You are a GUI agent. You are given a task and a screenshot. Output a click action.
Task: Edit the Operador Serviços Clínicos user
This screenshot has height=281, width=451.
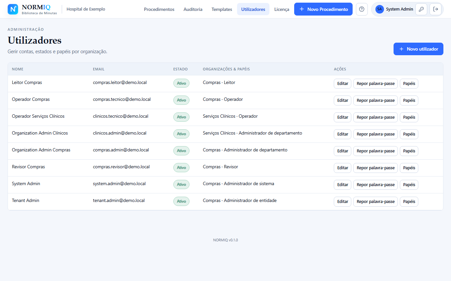coord(342,117)
